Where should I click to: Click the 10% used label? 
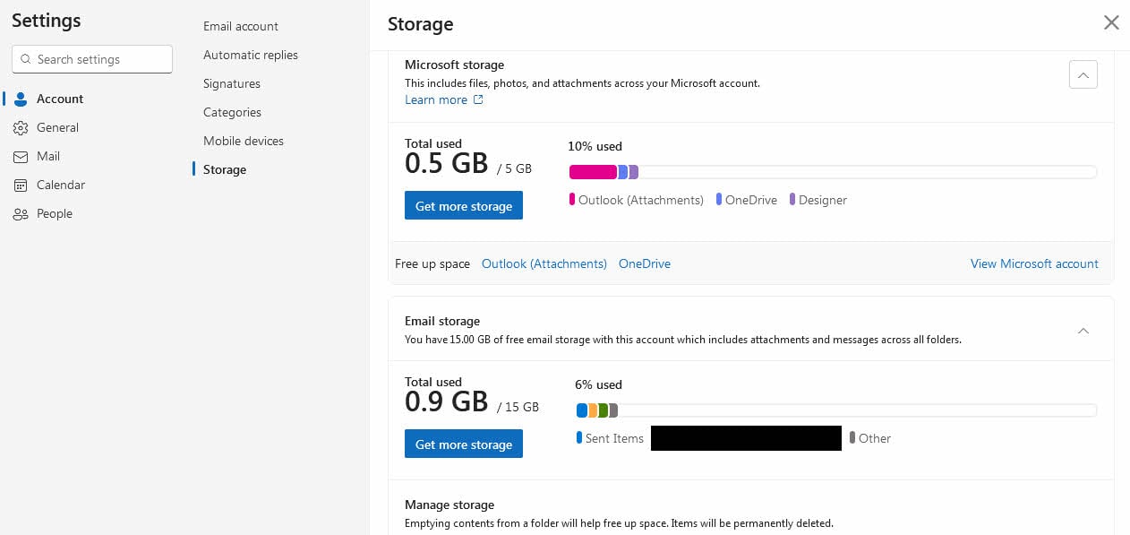click(x=595, y=146)
